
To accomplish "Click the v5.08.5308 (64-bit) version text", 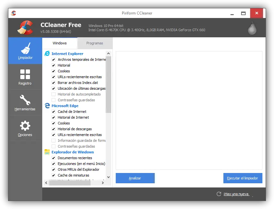I will 56,32.
